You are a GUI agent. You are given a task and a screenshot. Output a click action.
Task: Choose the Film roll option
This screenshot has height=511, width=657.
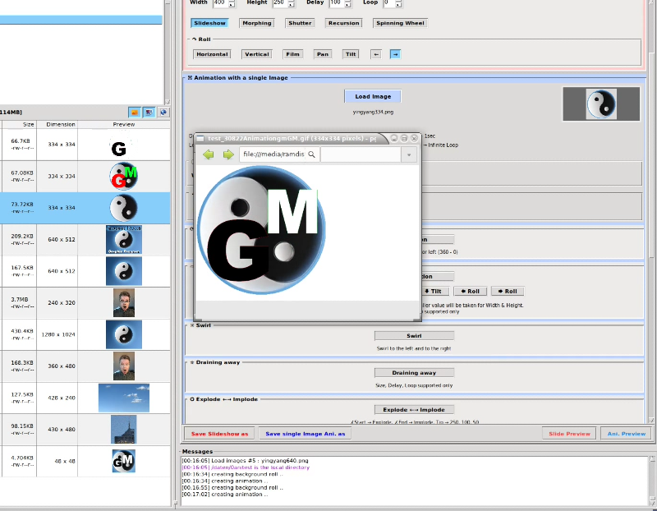(x=293, y=54)
